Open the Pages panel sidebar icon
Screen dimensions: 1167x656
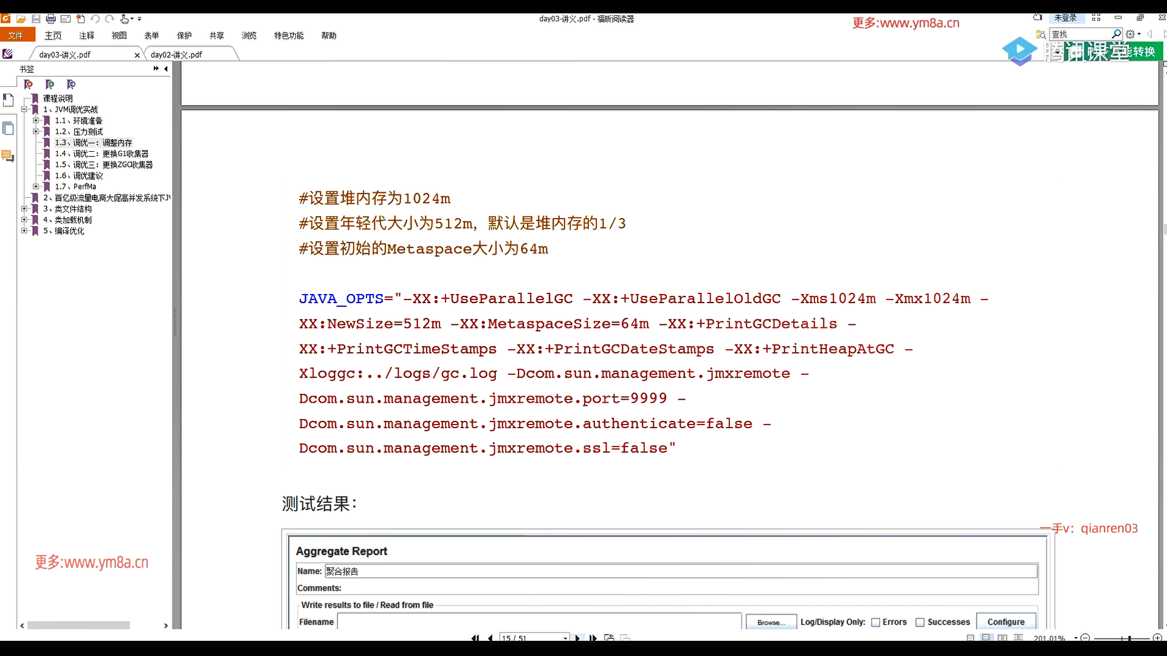pos(8,128)
